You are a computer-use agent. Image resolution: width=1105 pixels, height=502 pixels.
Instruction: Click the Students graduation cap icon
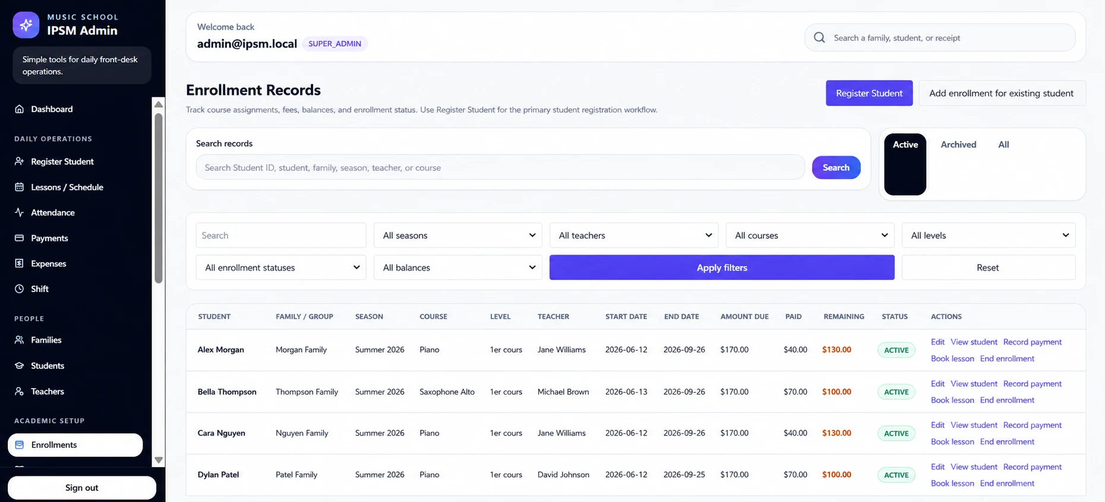coord(19,366)
